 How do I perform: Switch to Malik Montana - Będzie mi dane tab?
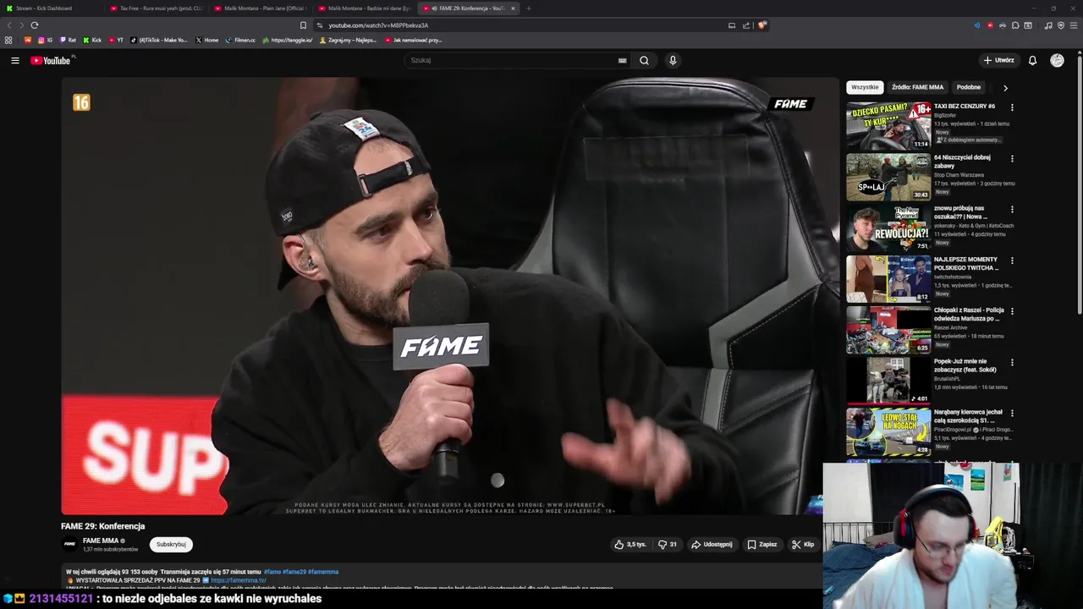click(364, 8)
